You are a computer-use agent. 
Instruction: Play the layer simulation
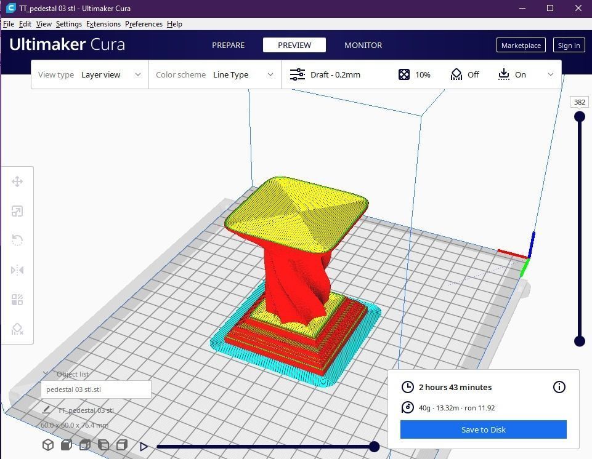(144, 447)
